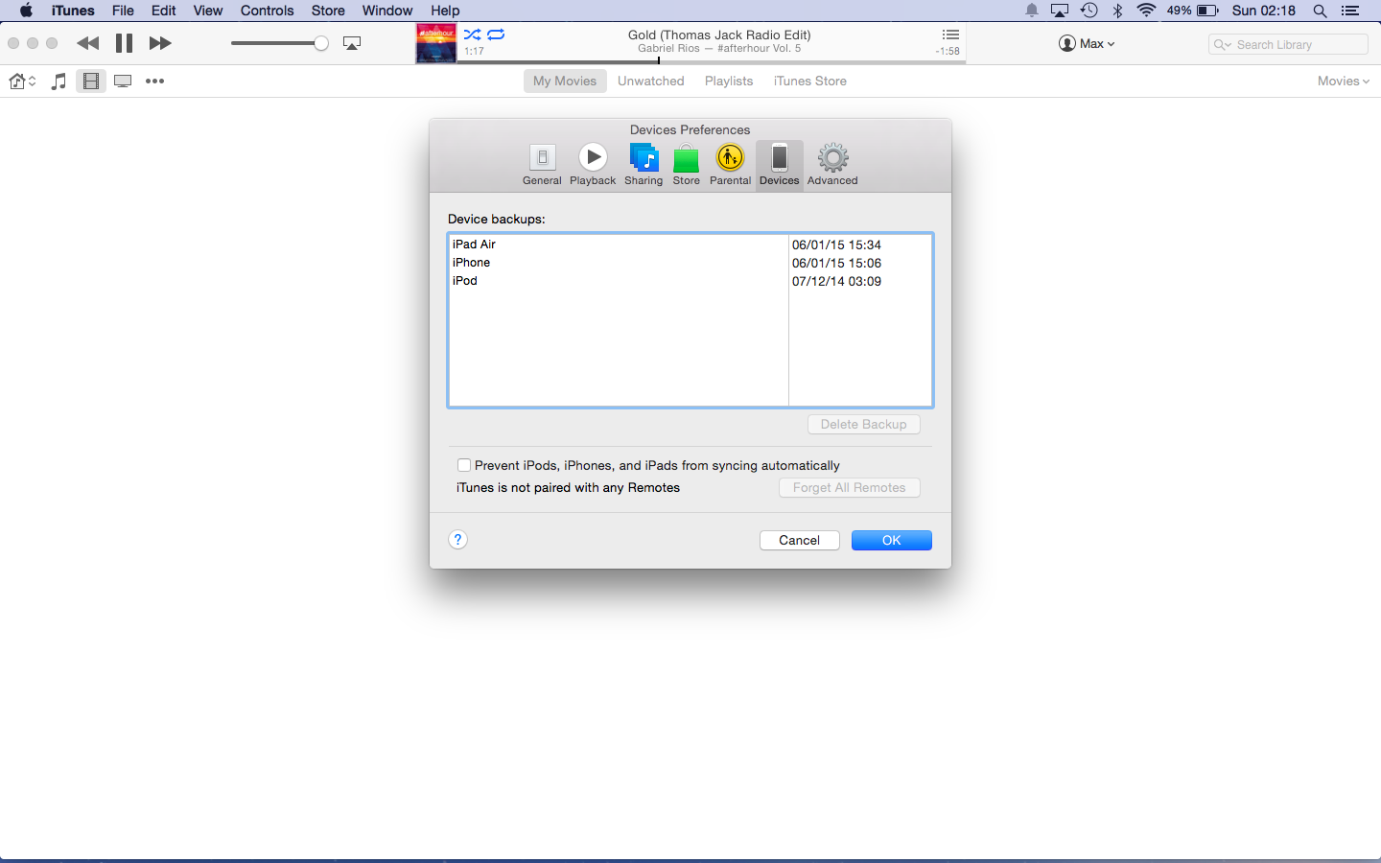Screen dimensions: 1381x863
Task: Open the Store preferences pane
Action: pyautogui.click(x=686, y=165)
